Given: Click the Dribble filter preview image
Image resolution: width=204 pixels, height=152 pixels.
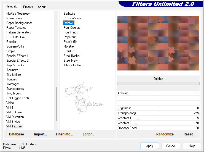Looking at the screenshot, I should coord(158,43).
